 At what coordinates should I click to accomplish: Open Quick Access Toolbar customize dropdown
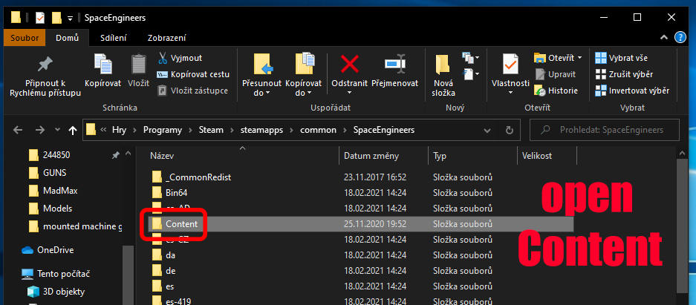coord(70,18)
